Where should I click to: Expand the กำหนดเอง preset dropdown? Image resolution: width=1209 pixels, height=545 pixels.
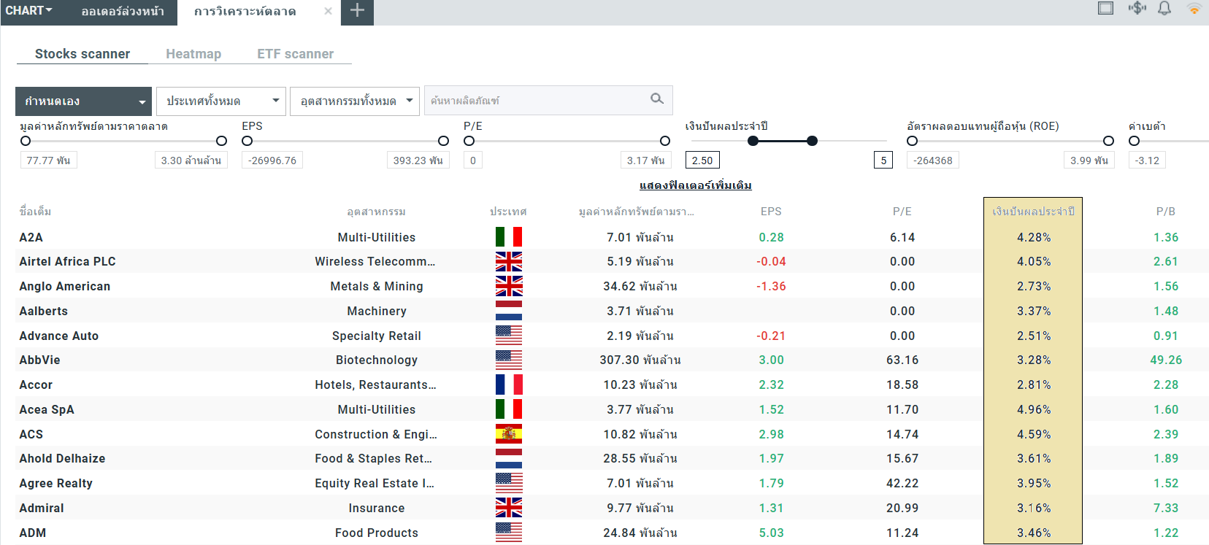click(84, 101)
